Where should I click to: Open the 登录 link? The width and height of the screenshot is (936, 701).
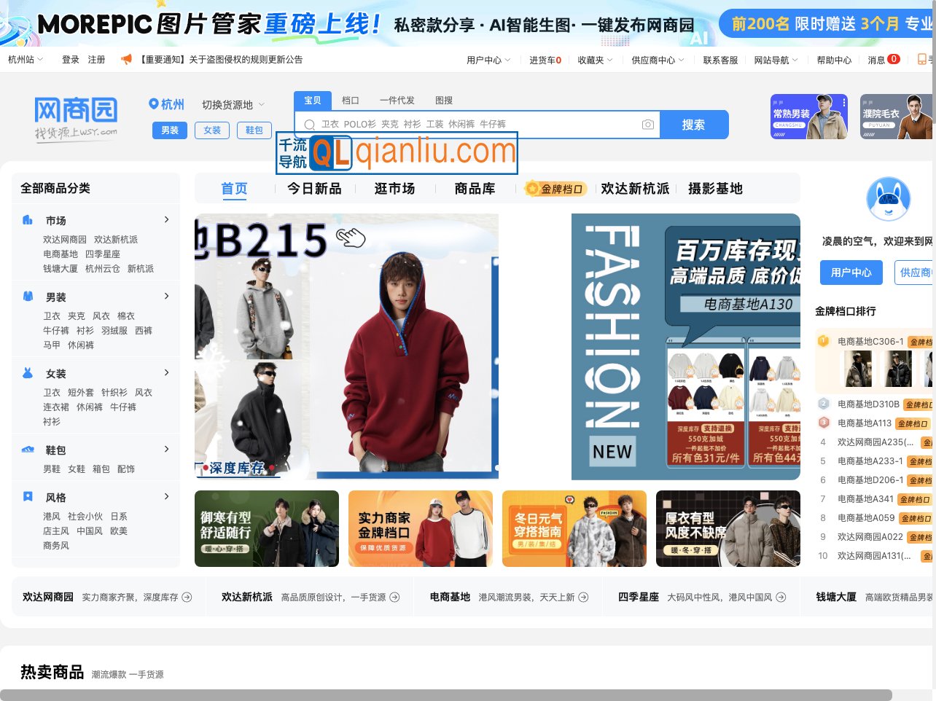click(x=71, y=60)
